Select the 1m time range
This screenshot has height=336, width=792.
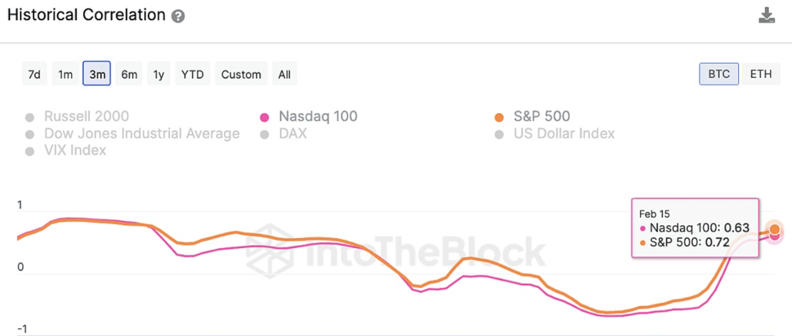click(x=65, y=74)
